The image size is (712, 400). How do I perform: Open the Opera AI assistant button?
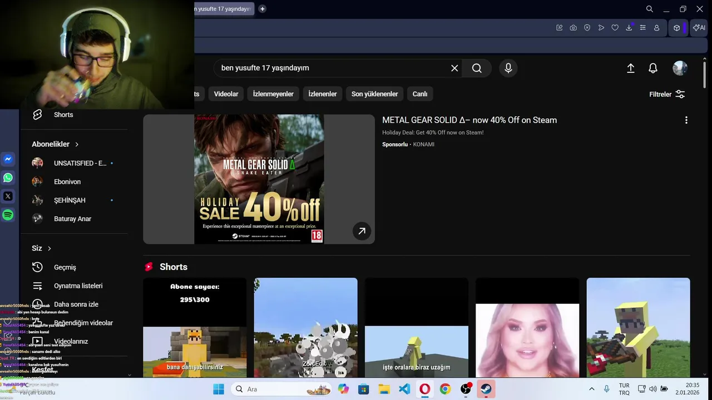tap(699, 28)
